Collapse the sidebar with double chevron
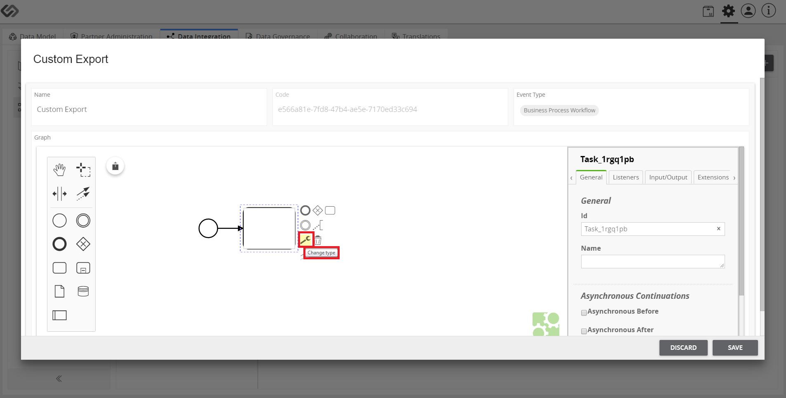The image size is (786, 398). coord(59,379)
